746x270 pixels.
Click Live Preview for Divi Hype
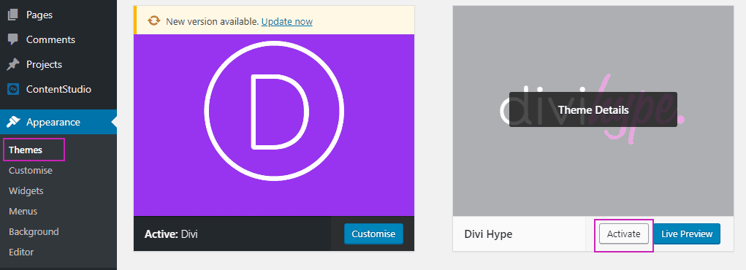tap(687, 234)
